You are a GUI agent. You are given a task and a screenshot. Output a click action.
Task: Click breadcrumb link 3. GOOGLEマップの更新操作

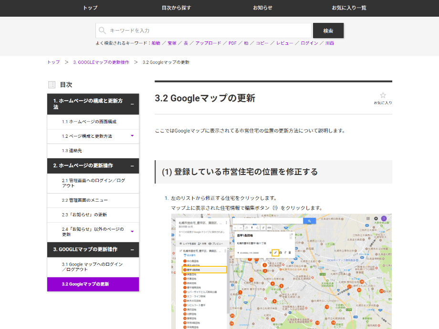pyautogui.click(x=101, y=62)
